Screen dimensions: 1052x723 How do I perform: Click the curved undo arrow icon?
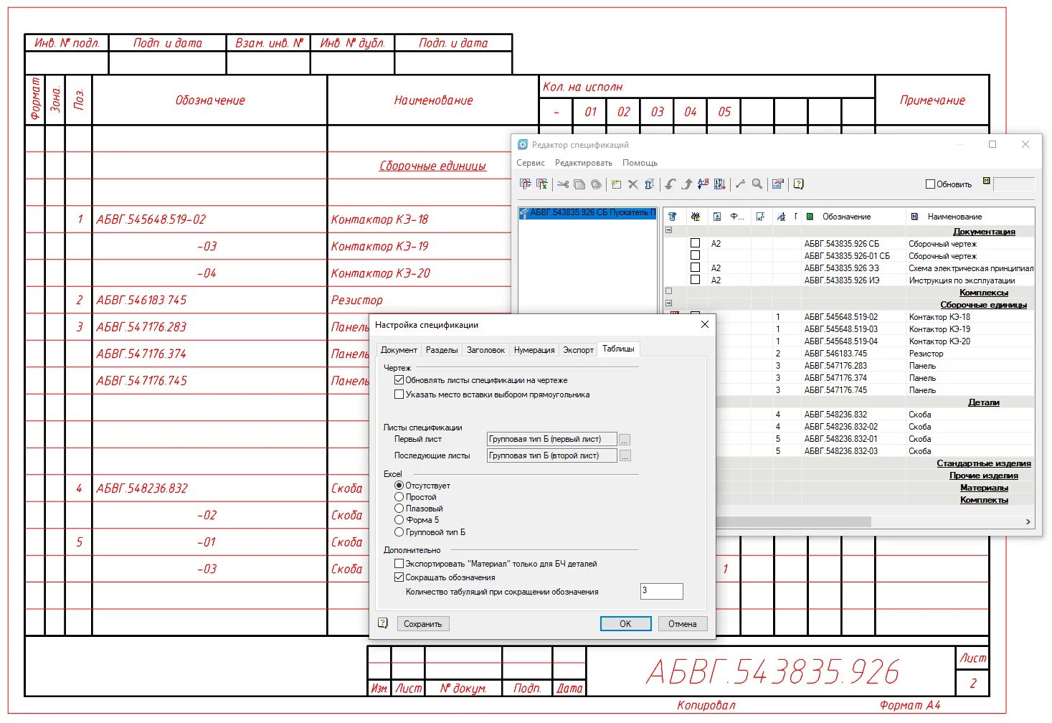(x=670, y=184)
